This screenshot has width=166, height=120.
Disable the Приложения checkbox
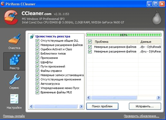(x=37, y=58)
